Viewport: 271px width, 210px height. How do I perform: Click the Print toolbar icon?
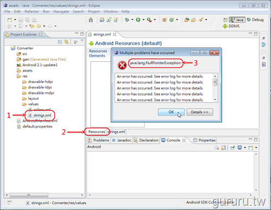[34, 20]
